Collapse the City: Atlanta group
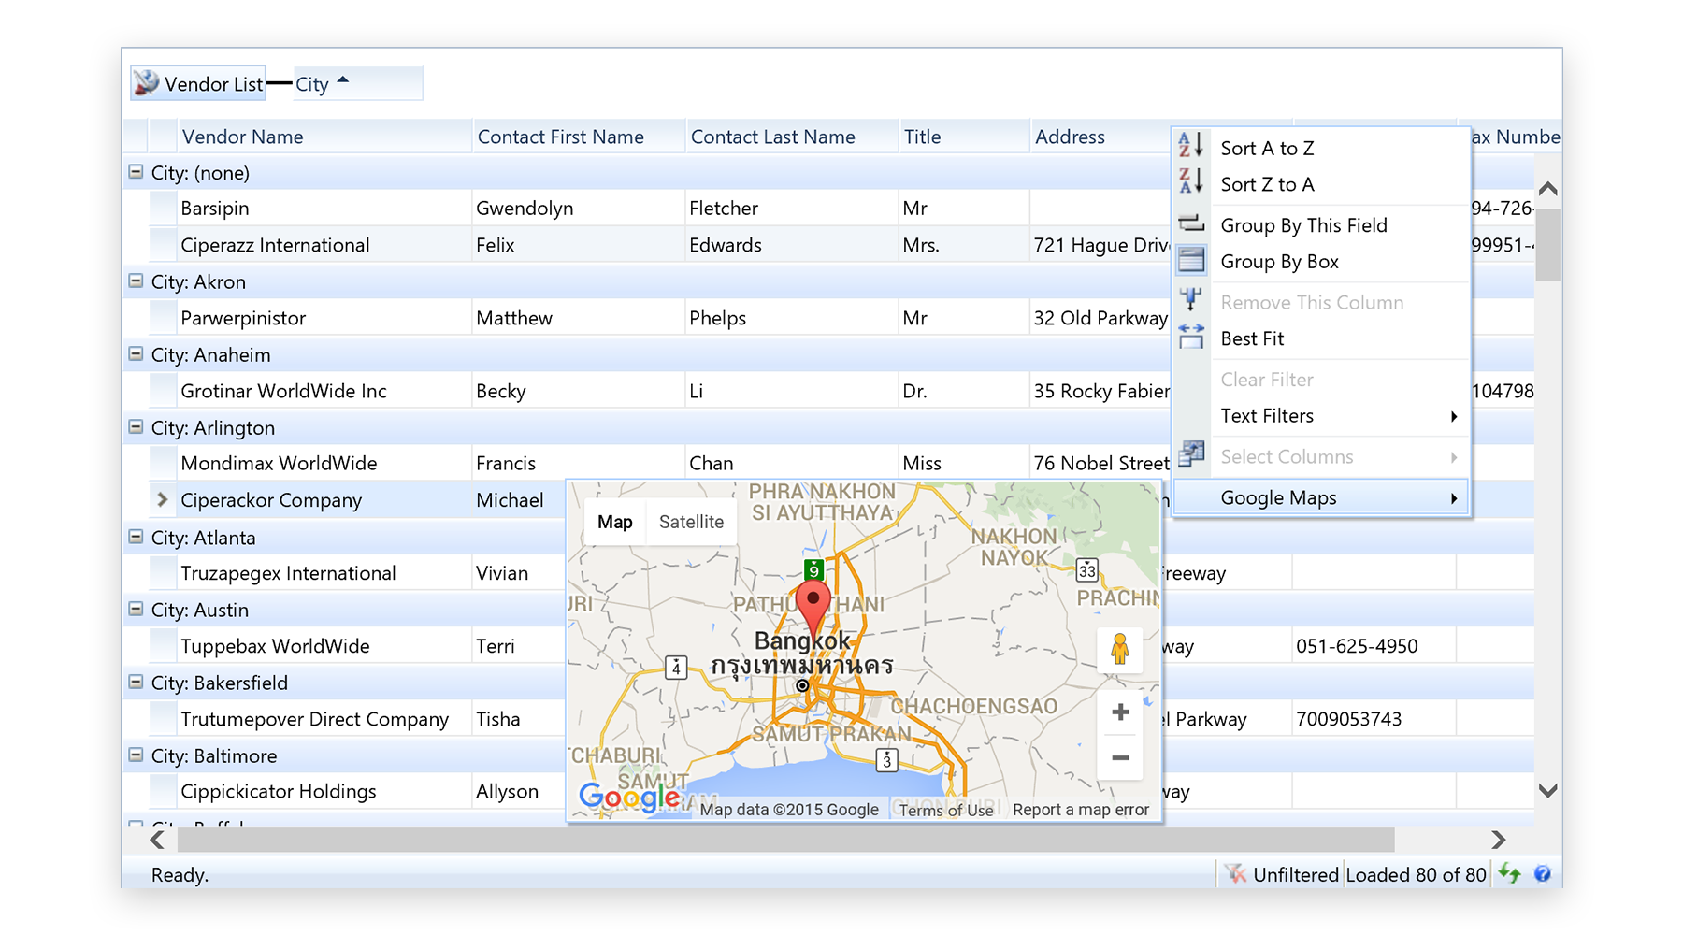 tap(136, 537)
